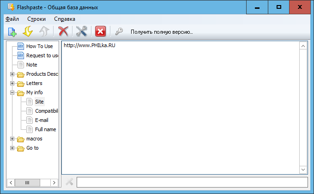Click the document icon beside Compatibil

(30, 111)
